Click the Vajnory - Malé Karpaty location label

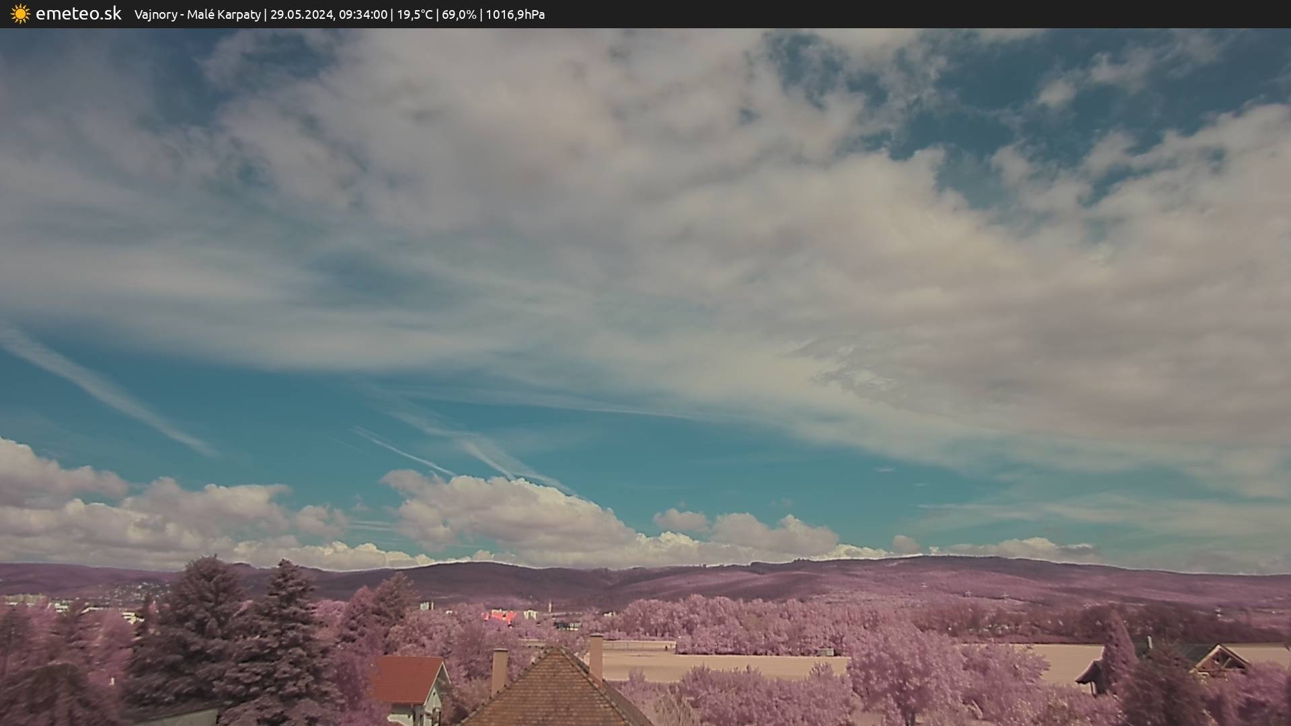click(197, 14)
